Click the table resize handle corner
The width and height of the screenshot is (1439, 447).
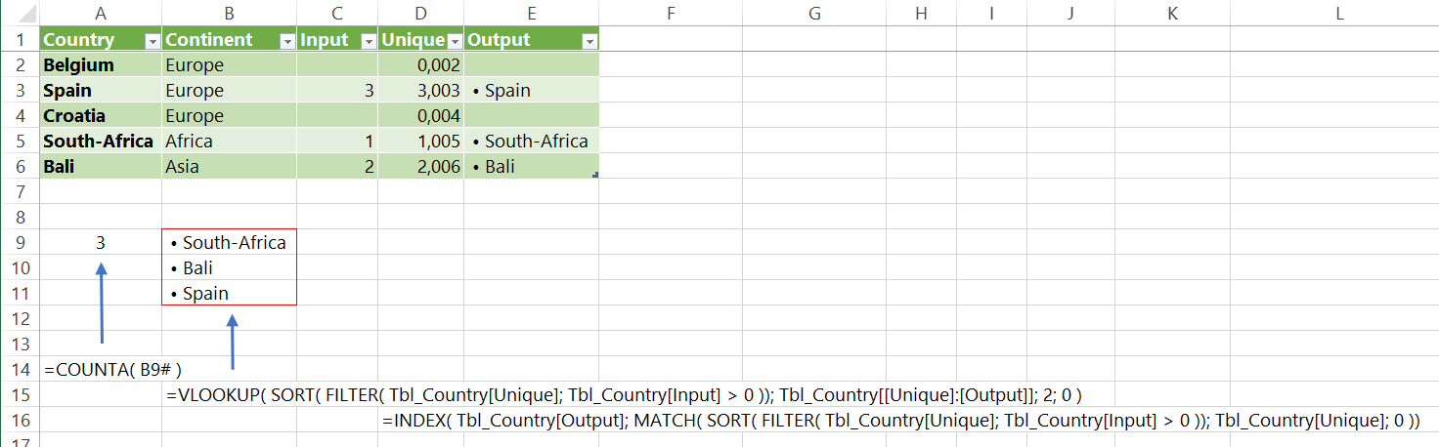(x=595, y=176)
